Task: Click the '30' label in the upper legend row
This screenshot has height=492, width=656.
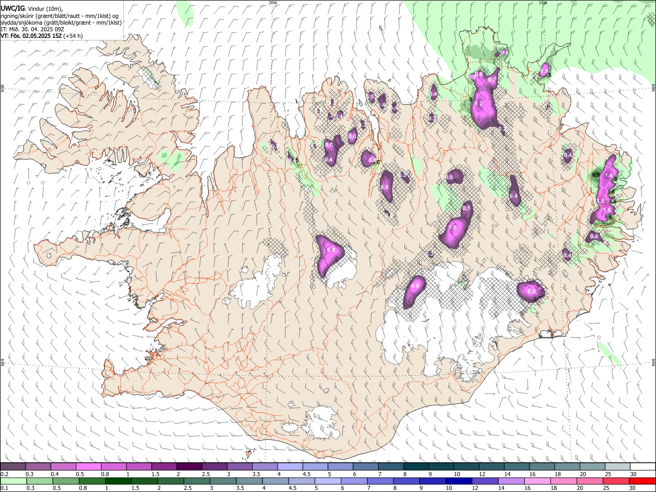Action: pos(633,474)
